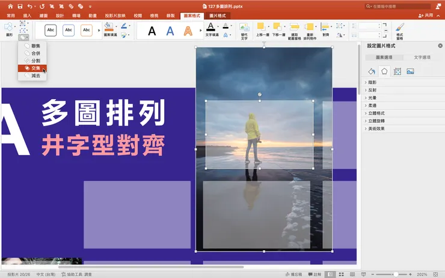Select the size and properties icon
Image resolution: width=445 pixels, height=278 pixels.
[397, 71]
